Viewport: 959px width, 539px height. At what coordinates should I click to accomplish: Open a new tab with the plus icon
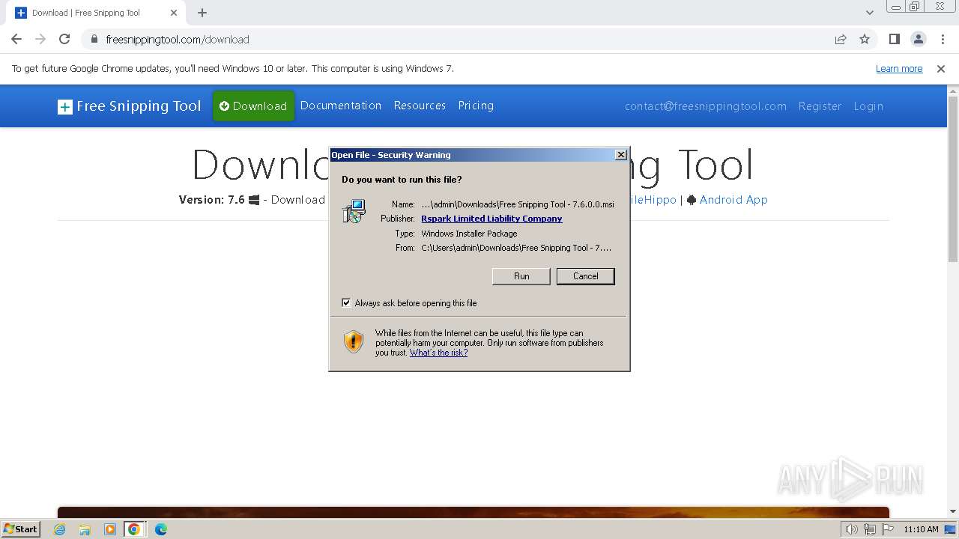(x=202, y=13)
